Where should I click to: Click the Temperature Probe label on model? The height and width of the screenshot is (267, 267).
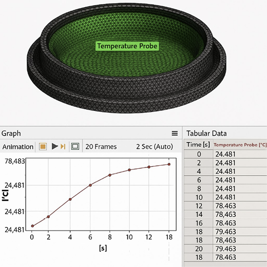tap(127, 46)
